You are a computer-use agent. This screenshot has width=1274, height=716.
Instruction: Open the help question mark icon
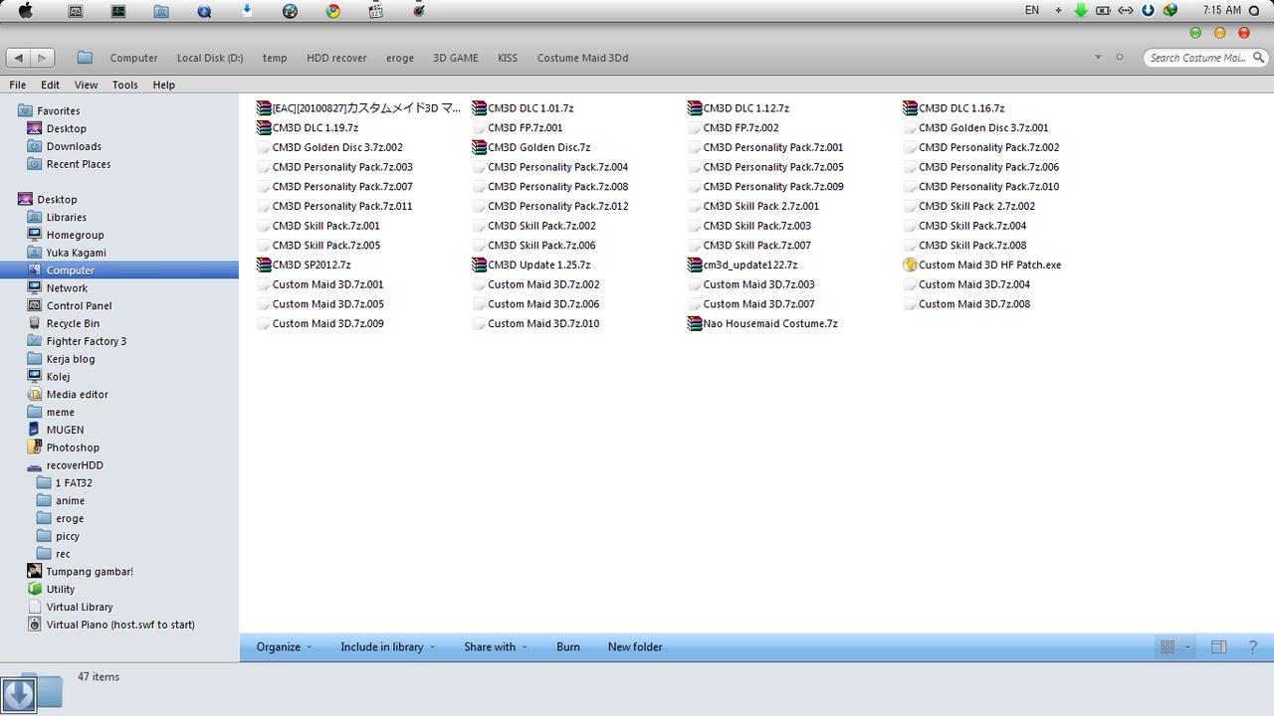click(x=1252, y=647)
